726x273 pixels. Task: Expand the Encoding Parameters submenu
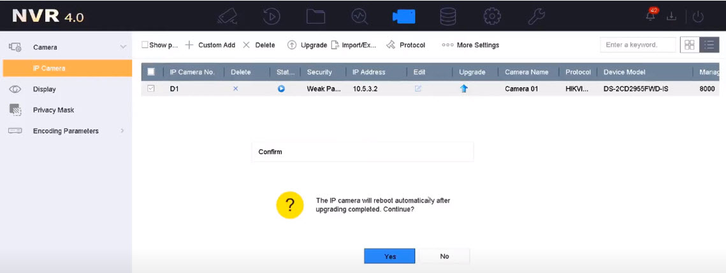point(122,131)
